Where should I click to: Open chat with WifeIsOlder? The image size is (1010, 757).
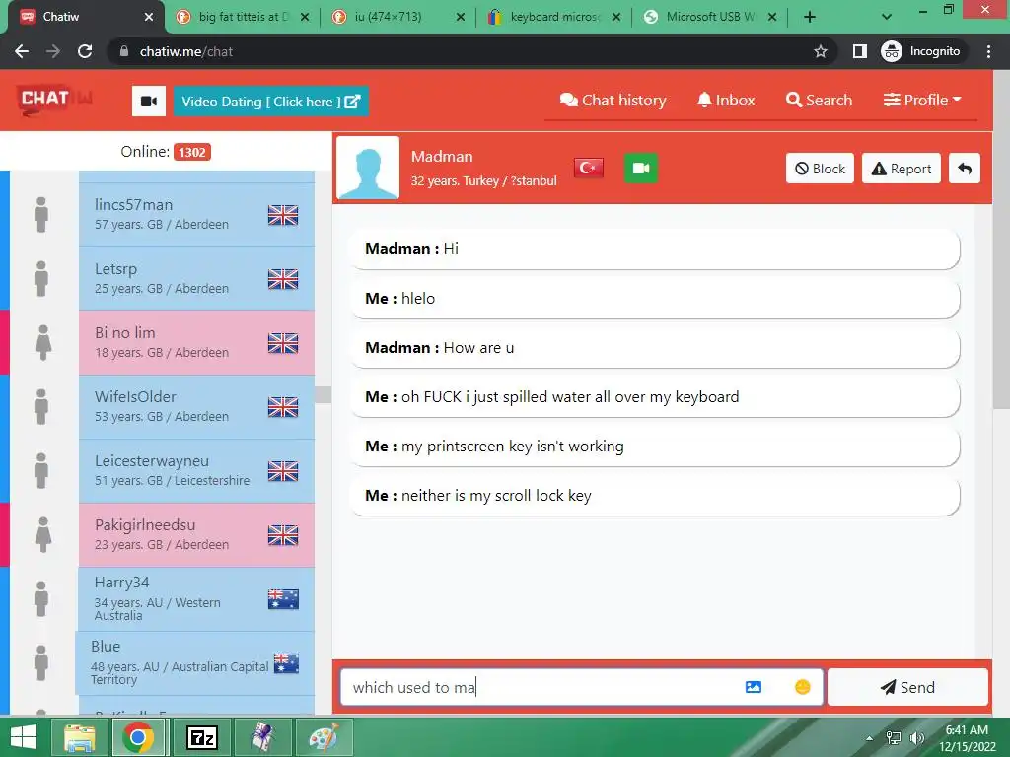(196, 407)
